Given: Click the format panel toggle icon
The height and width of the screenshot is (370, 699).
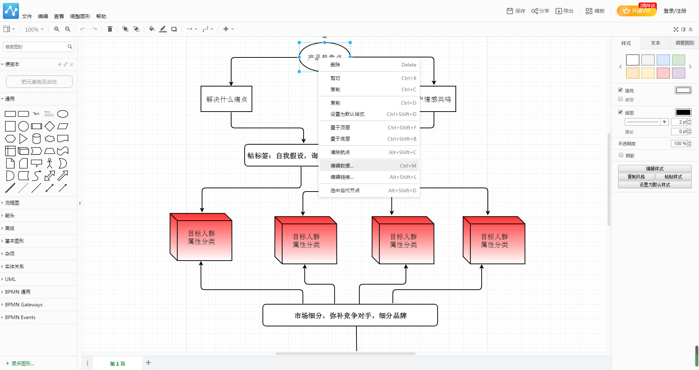Looking at the screenshot, I should coord(683,29).
